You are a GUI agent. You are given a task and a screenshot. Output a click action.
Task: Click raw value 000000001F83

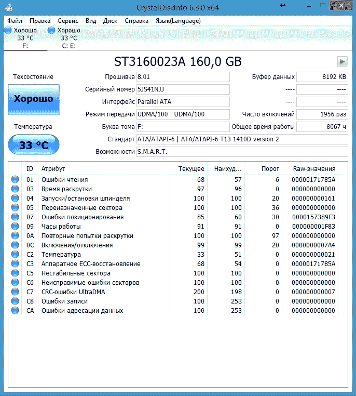(x=313, y=226)
